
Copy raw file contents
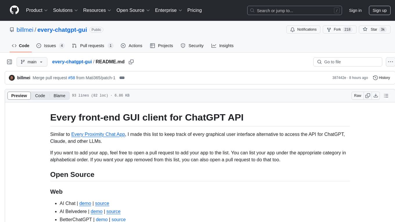click(x=368, y=96)
